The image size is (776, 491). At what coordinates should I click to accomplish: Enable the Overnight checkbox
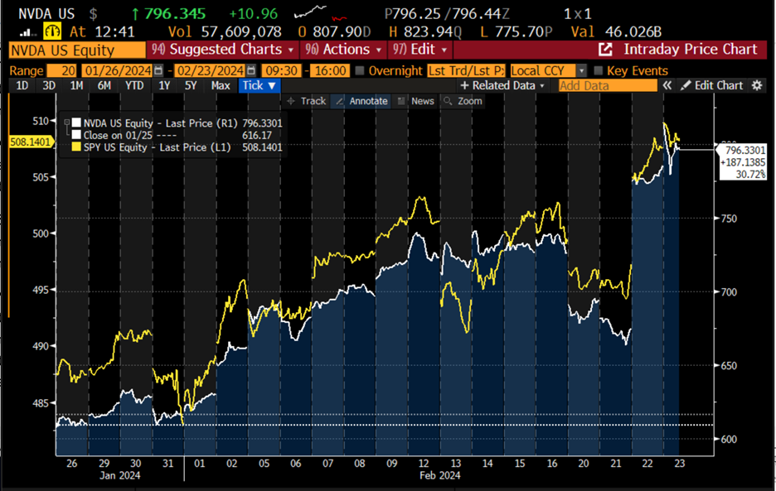point(360,70)
